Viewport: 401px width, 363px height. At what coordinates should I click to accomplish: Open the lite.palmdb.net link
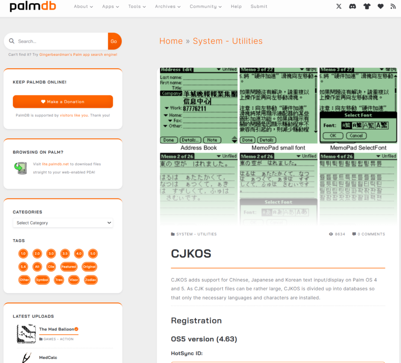pyautogui.click(x=55, y=164)
